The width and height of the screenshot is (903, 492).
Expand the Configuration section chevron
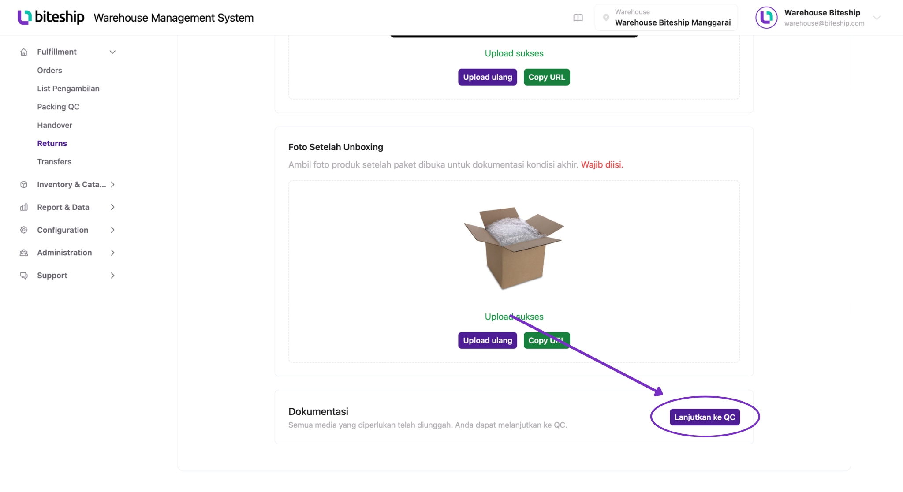tap(112, 230)
